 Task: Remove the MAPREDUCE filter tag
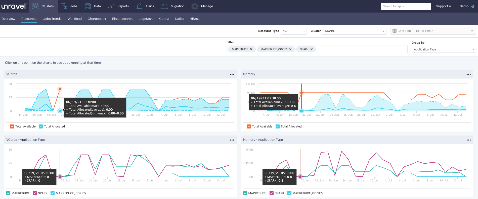(251, 49)
